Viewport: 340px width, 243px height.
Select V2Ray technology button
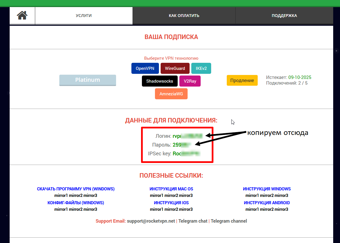coord(190,81)
